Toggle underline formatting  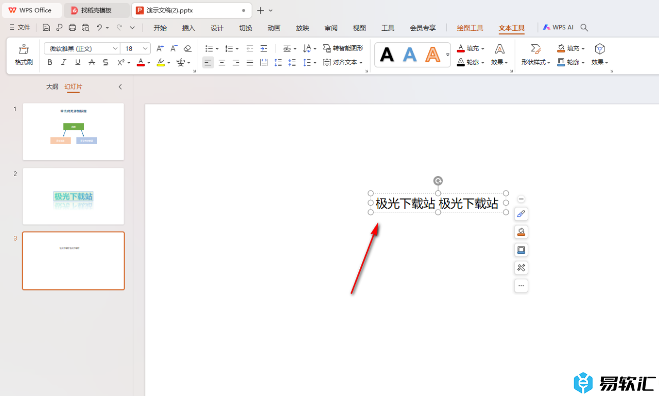coord(78,62)
